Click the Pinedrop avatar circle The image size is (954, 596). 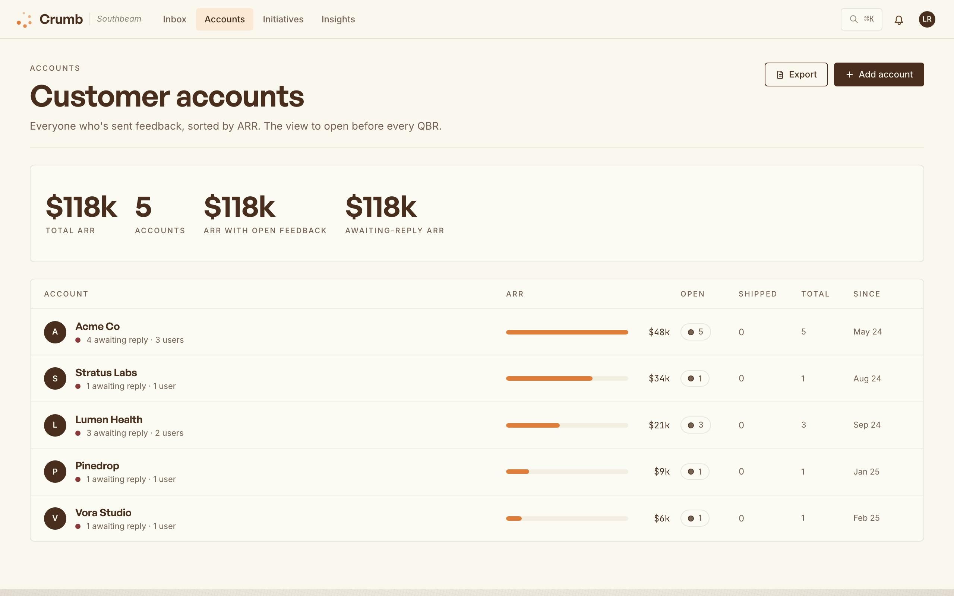point(55,472)
